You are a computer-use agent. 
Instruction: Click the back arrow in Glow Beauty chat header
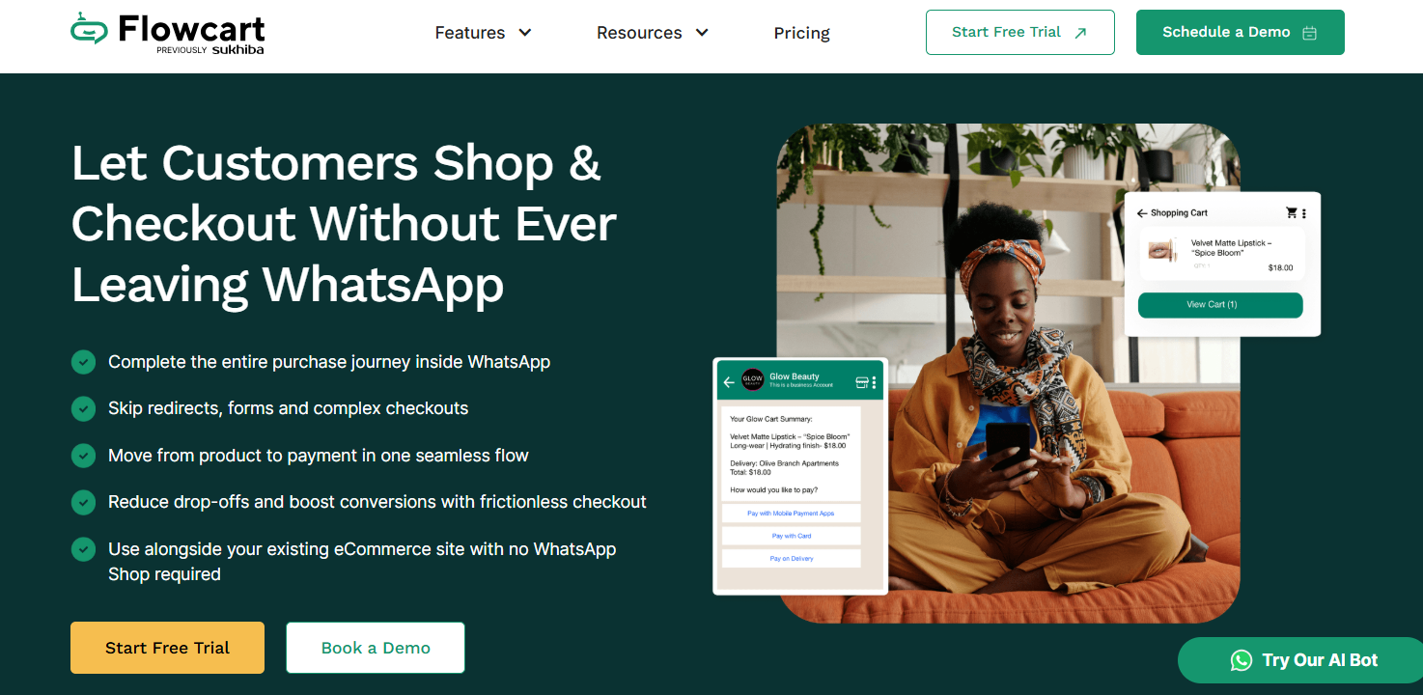click(729, 382)
